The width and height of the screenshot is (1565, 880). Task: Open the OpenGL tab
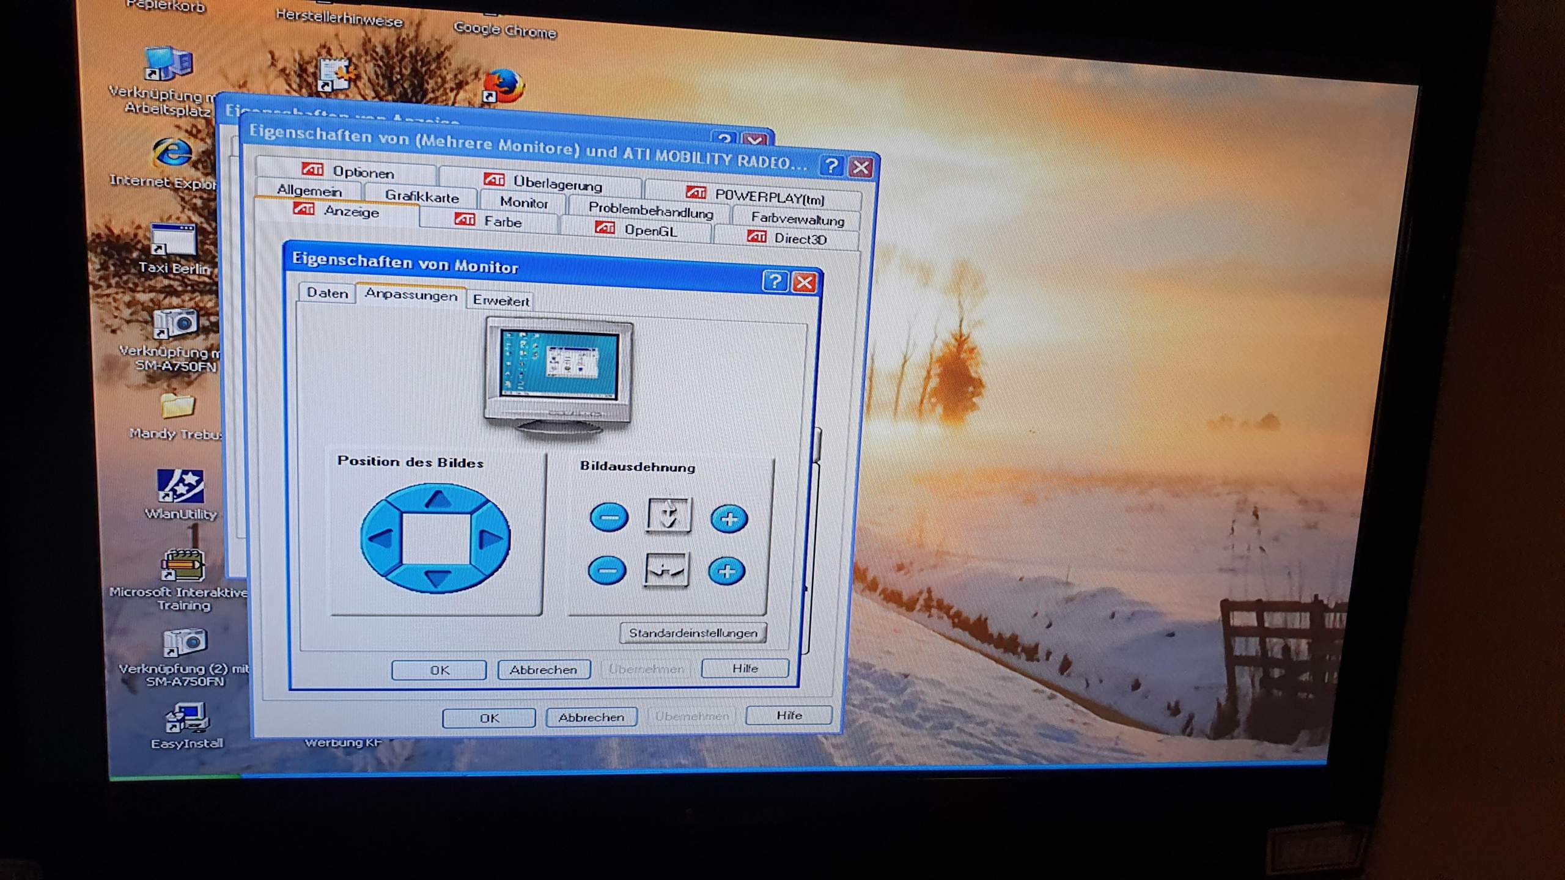coord(636,230)
